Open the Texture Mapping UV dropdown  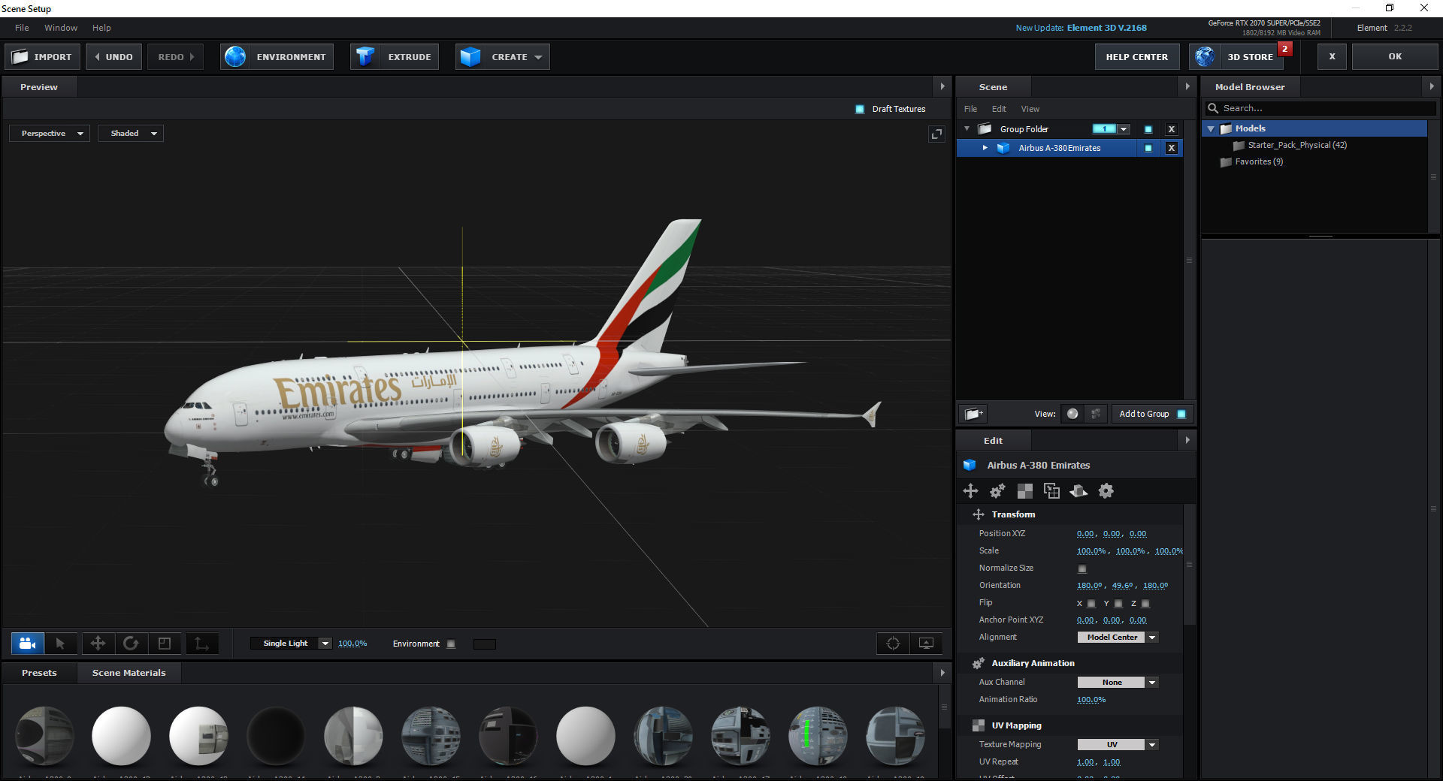(1118, 745)
